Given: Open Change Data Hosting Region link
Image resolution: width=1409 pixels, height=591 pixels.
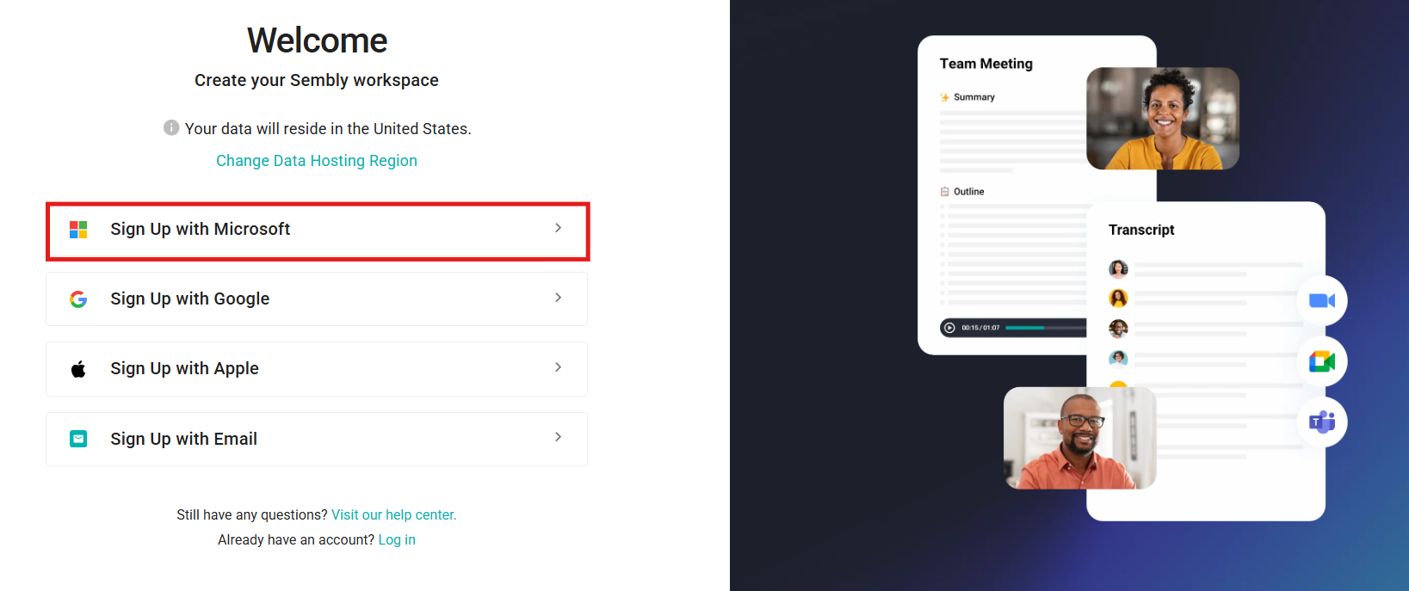Looking at the screenshot, I should (x=317, y=161).
